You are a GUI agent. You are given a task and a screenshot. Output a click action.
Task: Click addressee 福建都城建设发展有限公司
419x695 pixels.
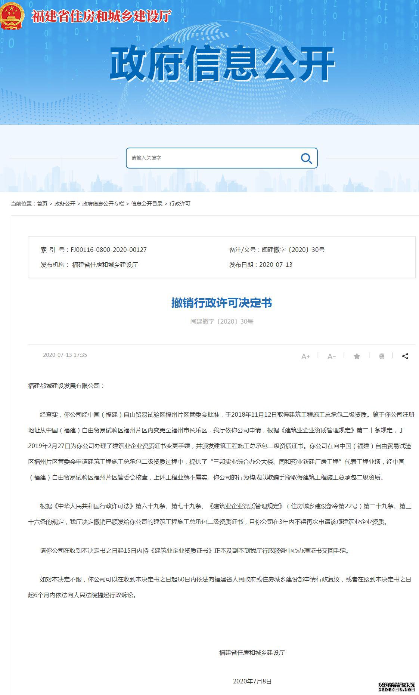click(x=66, y=386)
